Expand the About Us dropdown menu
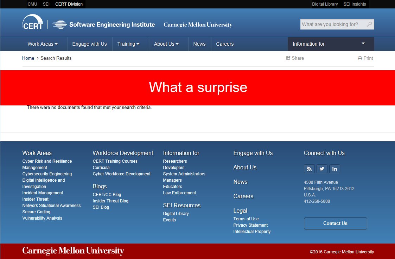The width and height of the screenshot is (395, 259). (166, 44)
